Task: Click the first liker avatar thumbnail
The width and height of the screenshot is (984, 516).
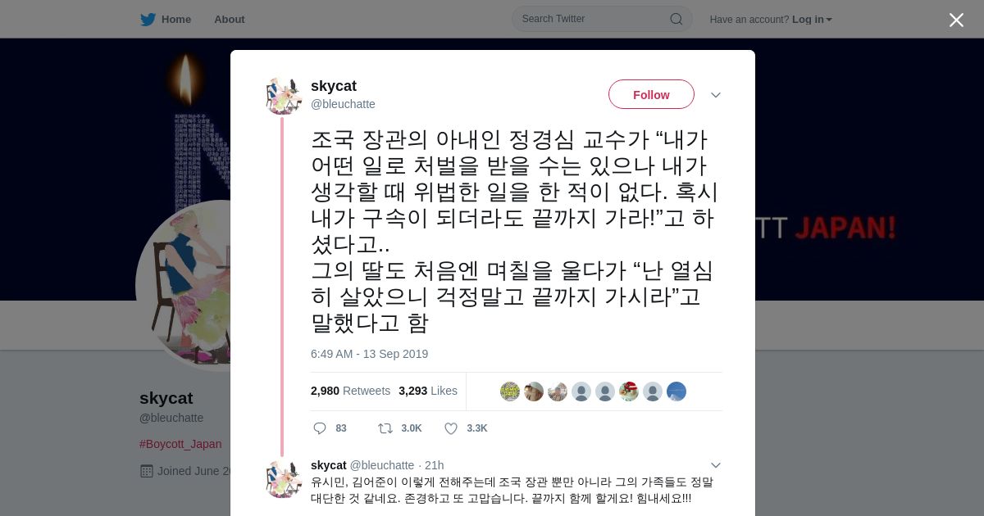Action: coord(510,392)
